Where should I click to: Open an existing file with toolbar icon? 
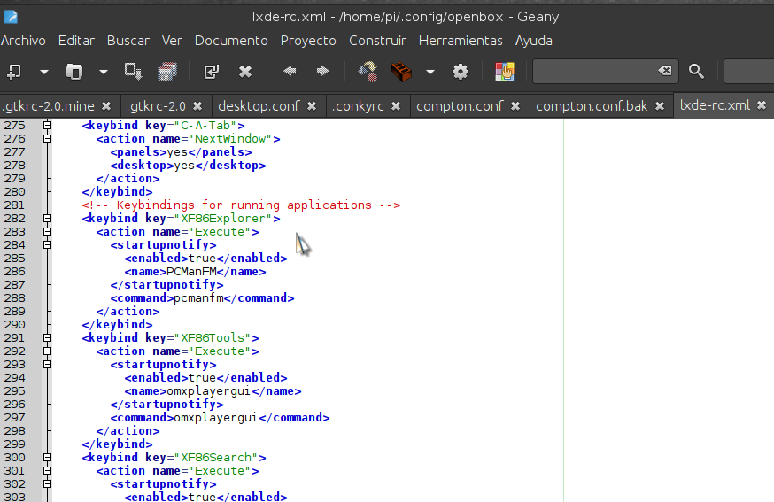pos(74,72)
